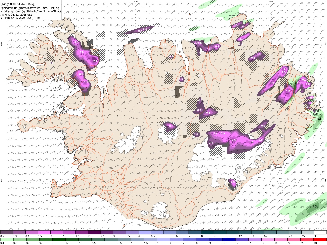This screenshot has height=245, width=327.
Task: Click white upper legend swatch after 30
Action: 320,232
